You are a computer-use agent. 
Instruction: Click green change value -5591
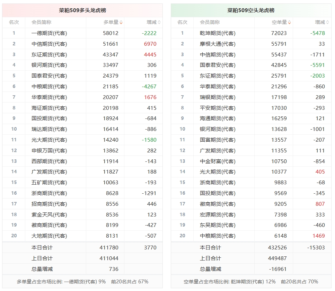317,65
